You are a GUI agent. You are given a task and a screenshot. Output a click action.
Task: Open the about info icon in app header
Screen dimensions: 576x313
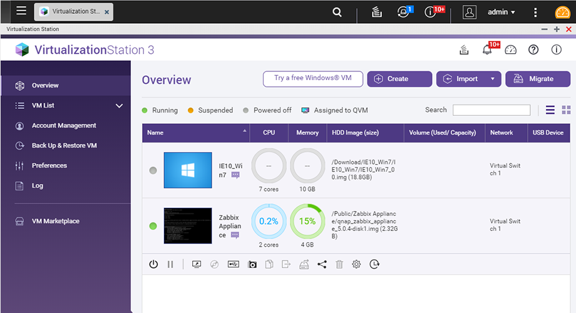tap(556, 49)
